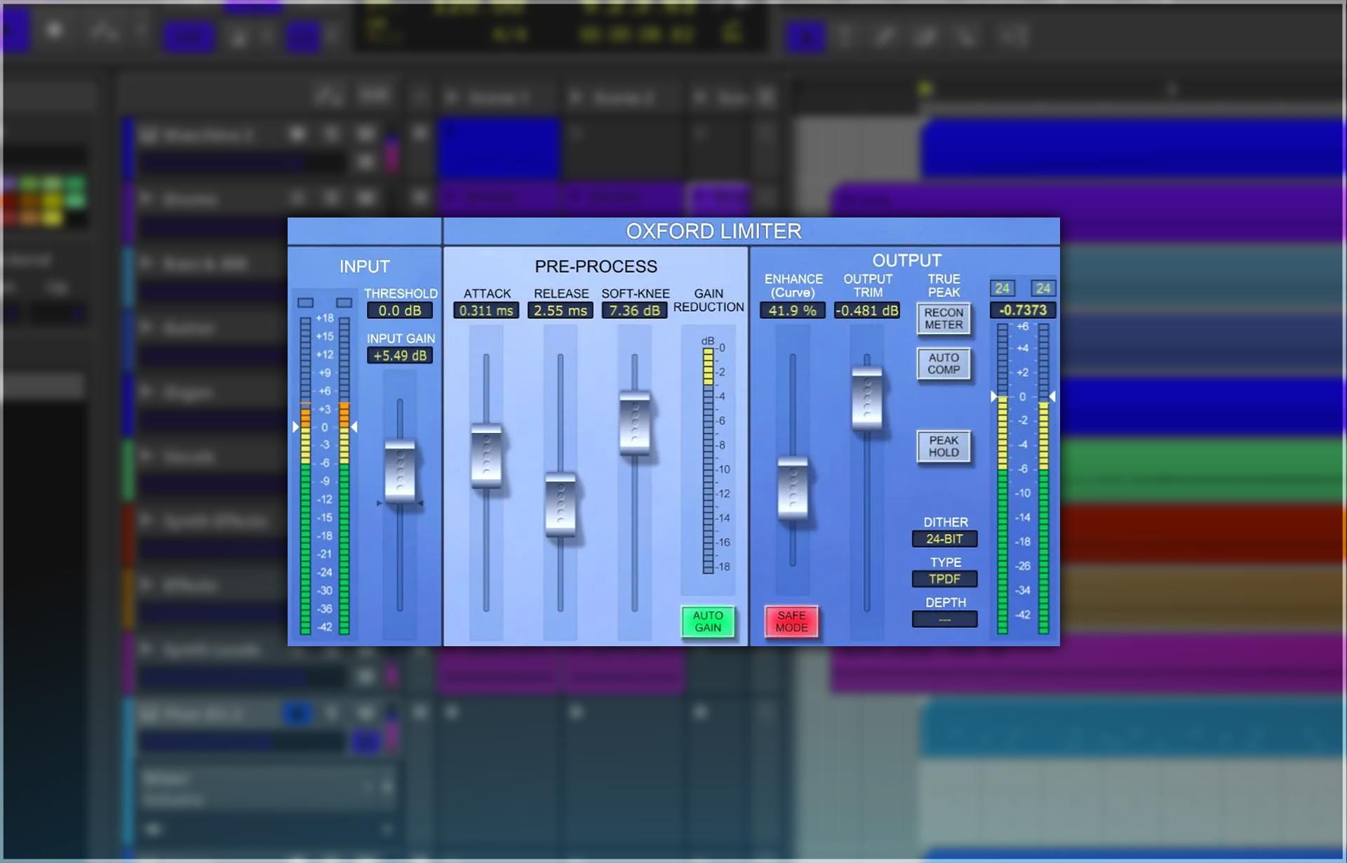1347x863 pixels.
Task: Click the Enhance 41.9 % value field
Action: point(792,310)
